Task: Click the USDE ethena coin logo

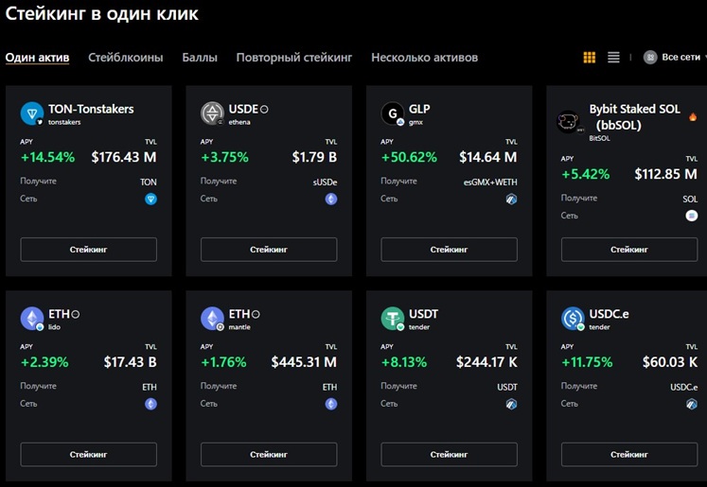Action: click(212, 113)
